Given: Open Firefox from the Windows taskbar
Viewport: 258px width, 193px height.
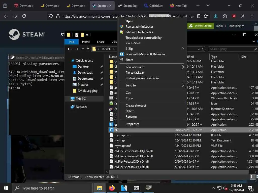Looking at the screenshot, I should (x=112, y=188).
